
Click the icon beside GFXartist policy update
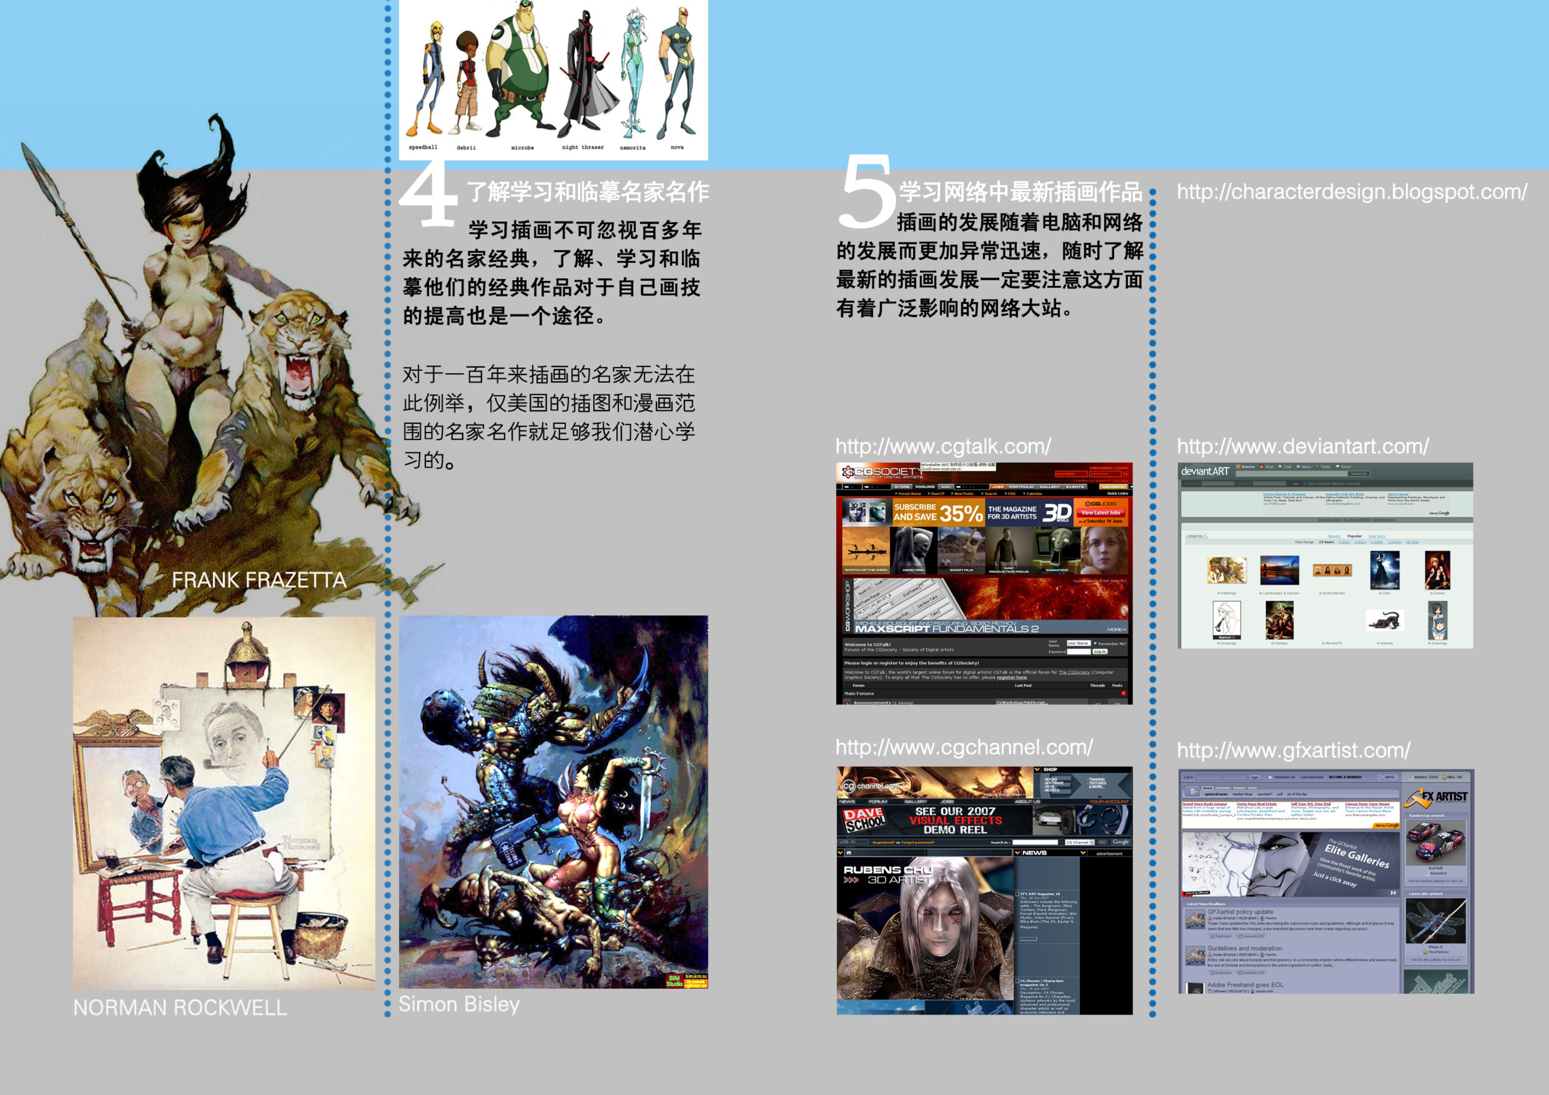[x=1195, y=920]
